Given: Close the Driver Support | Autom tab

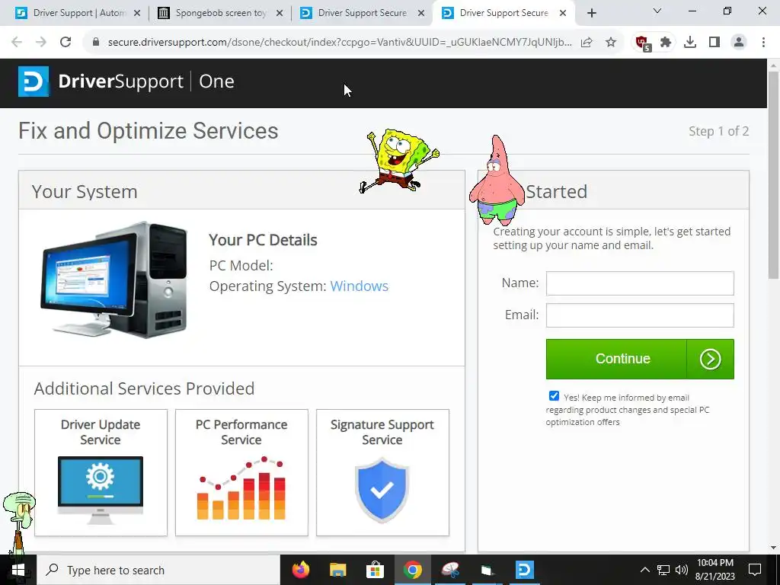Looking at the screenshot, I should pos(137,13).
